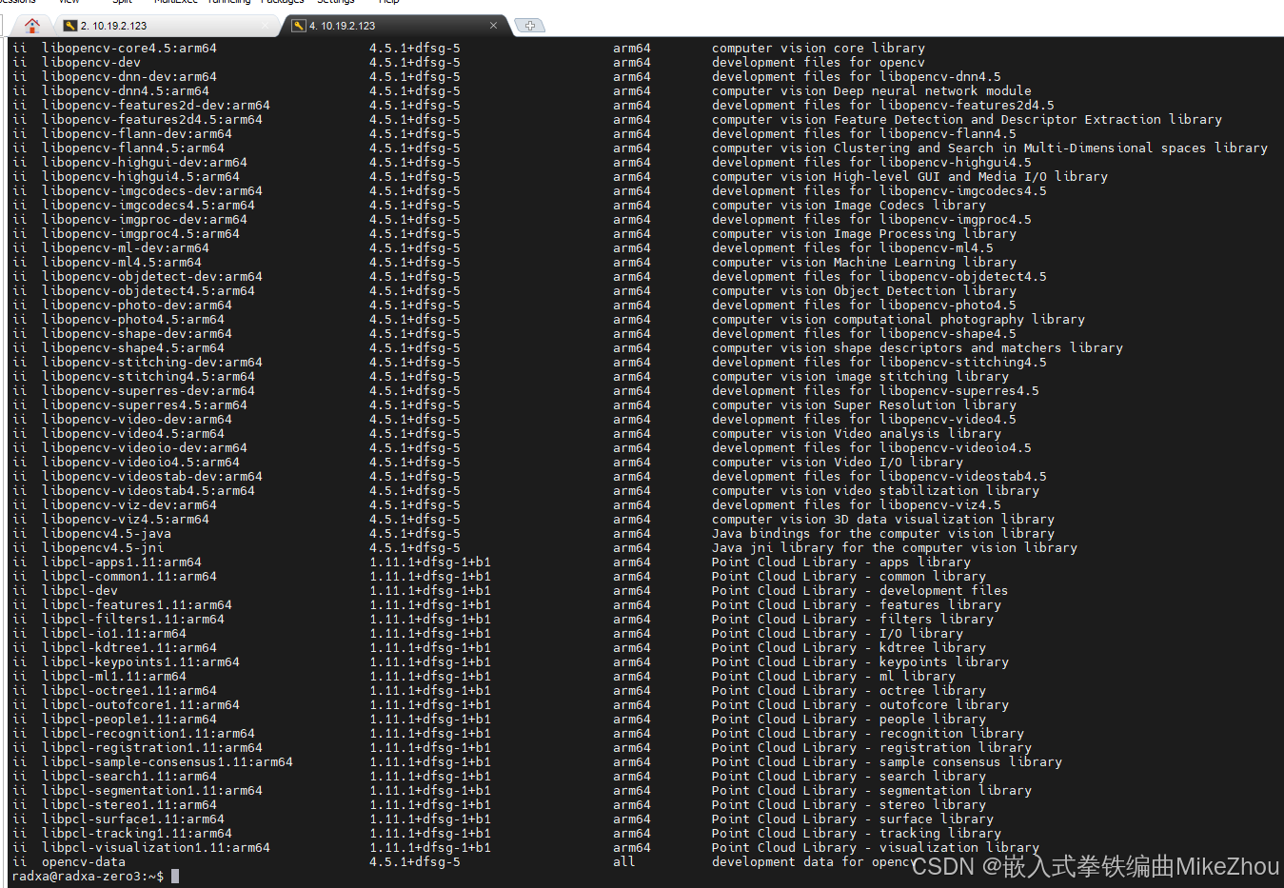This screenshot has width=1284, height=888.
Task: Click architecture 'all' in opencv-data row
Action: (624, 861)
